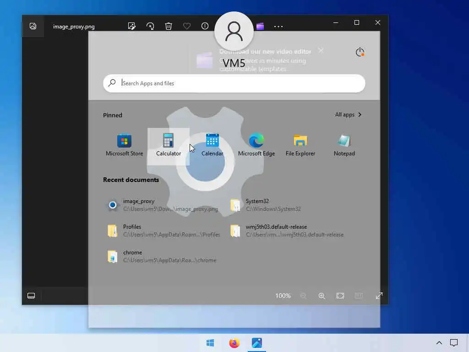Open recent folder wmj5th03.default-release
Screen dimensions: 469x352
pos(287,231)
